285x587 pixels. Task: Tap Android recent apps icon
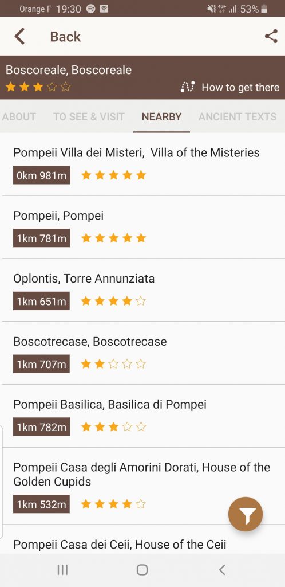[62, 570]
